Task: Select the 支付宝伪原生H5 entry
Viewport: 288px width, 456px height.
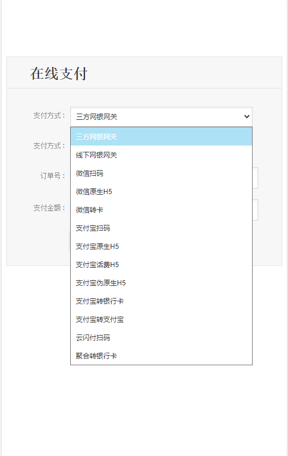Action: click(x=161, y=283)
